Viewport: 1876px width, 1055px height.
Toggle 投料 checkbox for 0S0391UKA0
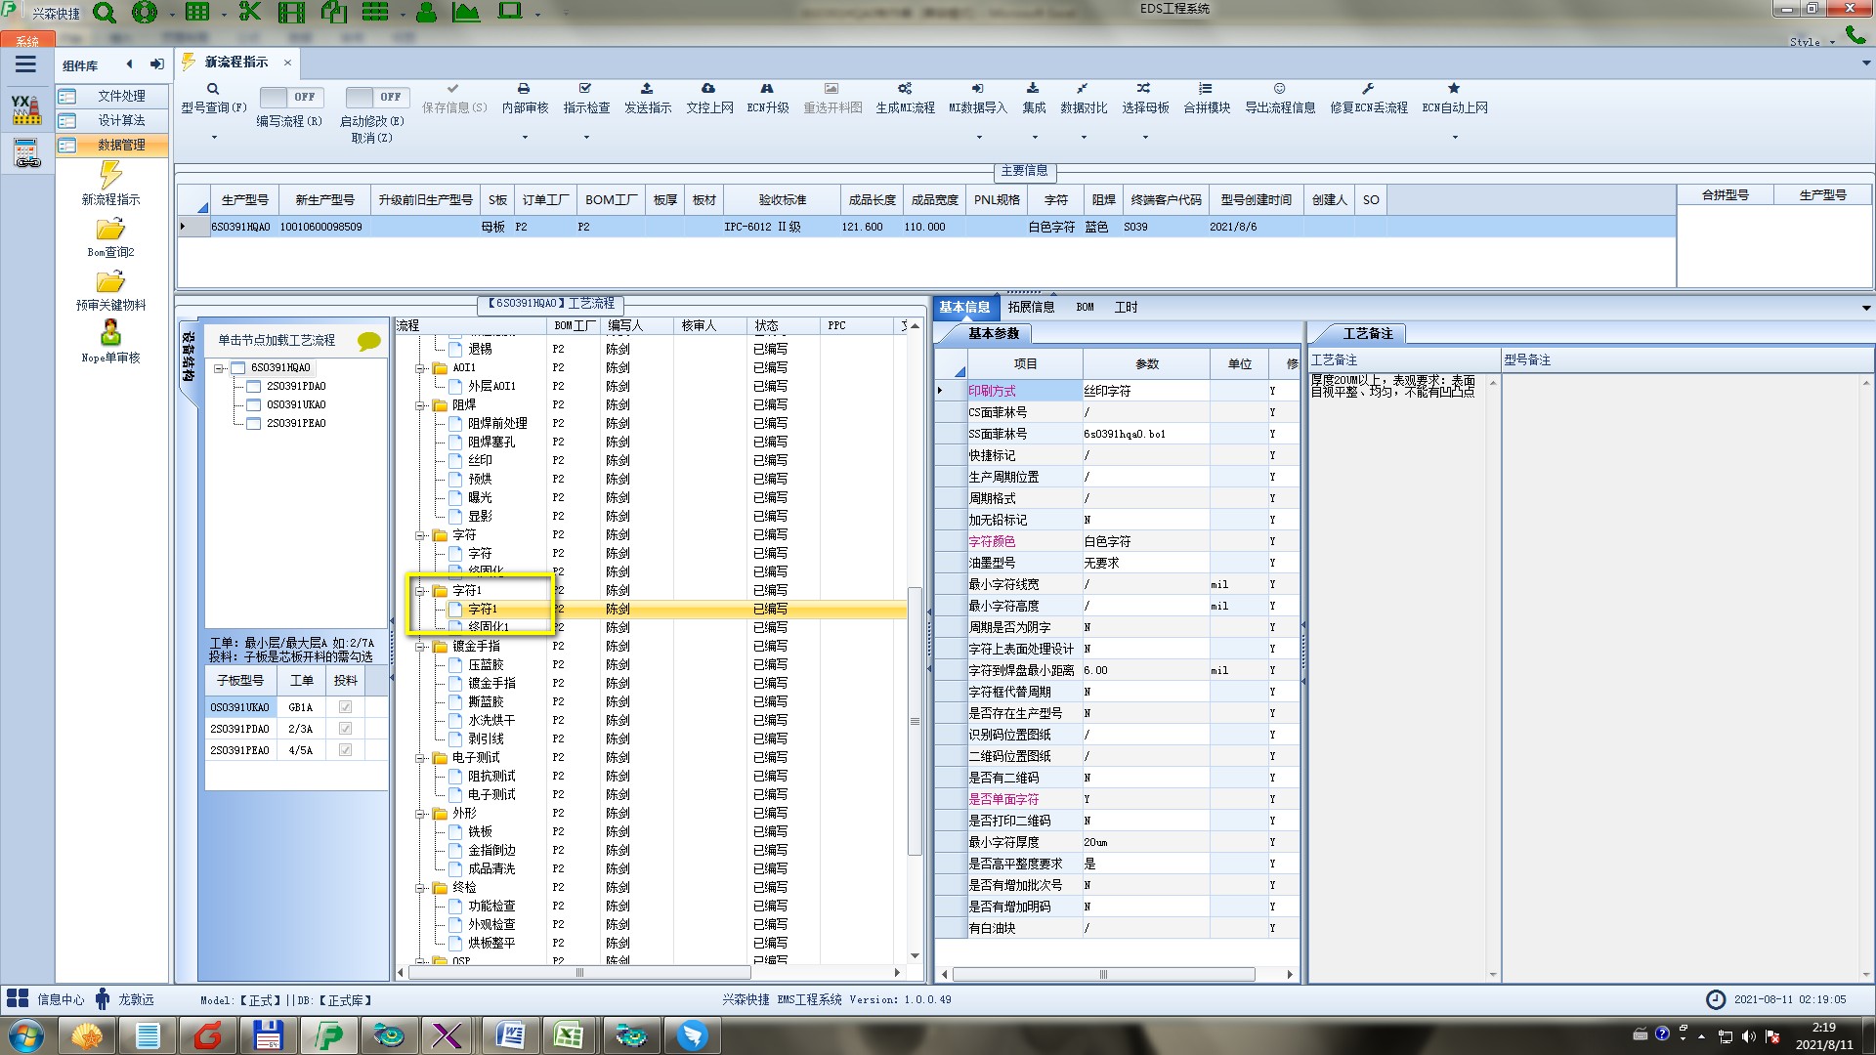[x=345, y=707]
